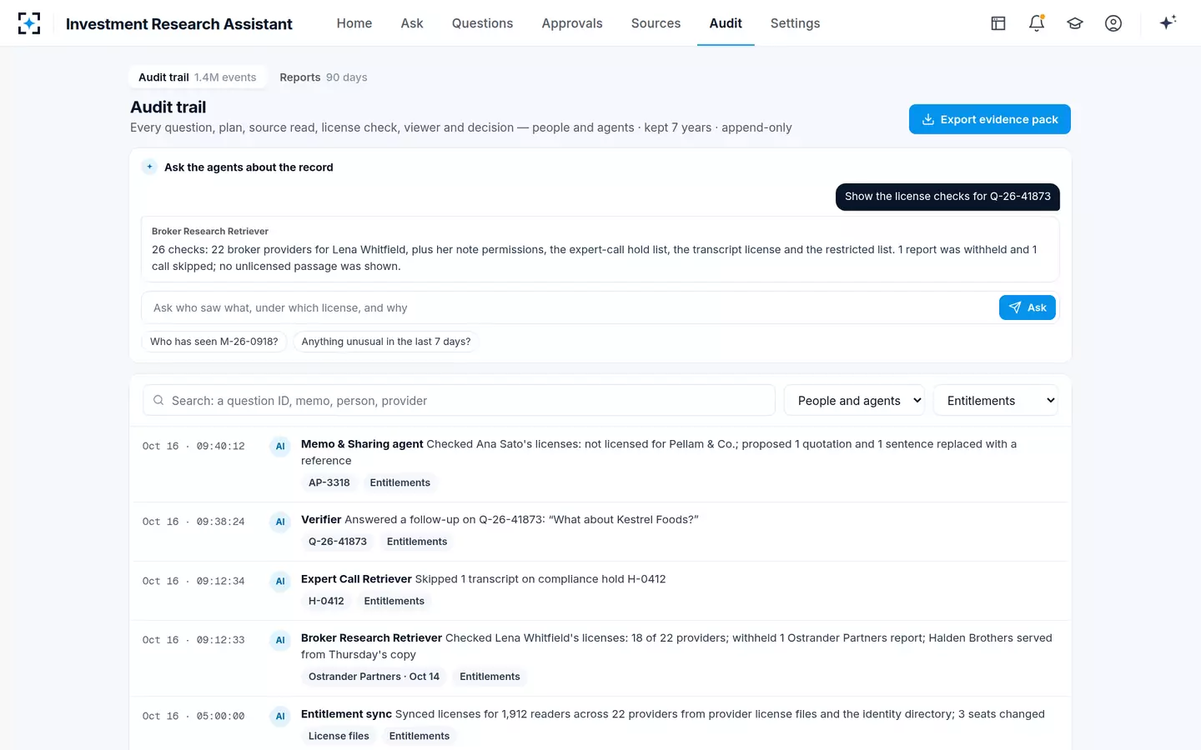
Task: Click the timestamp Oct 16 · 09:40:12
Action: (x=193, y=446)
